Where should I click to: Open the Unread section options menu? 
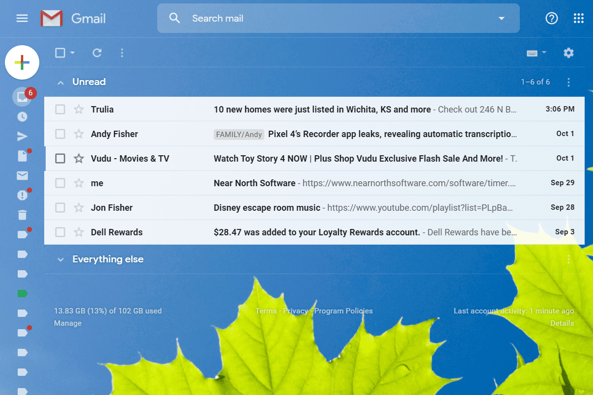pyautogui.click(x=568, y=83)
